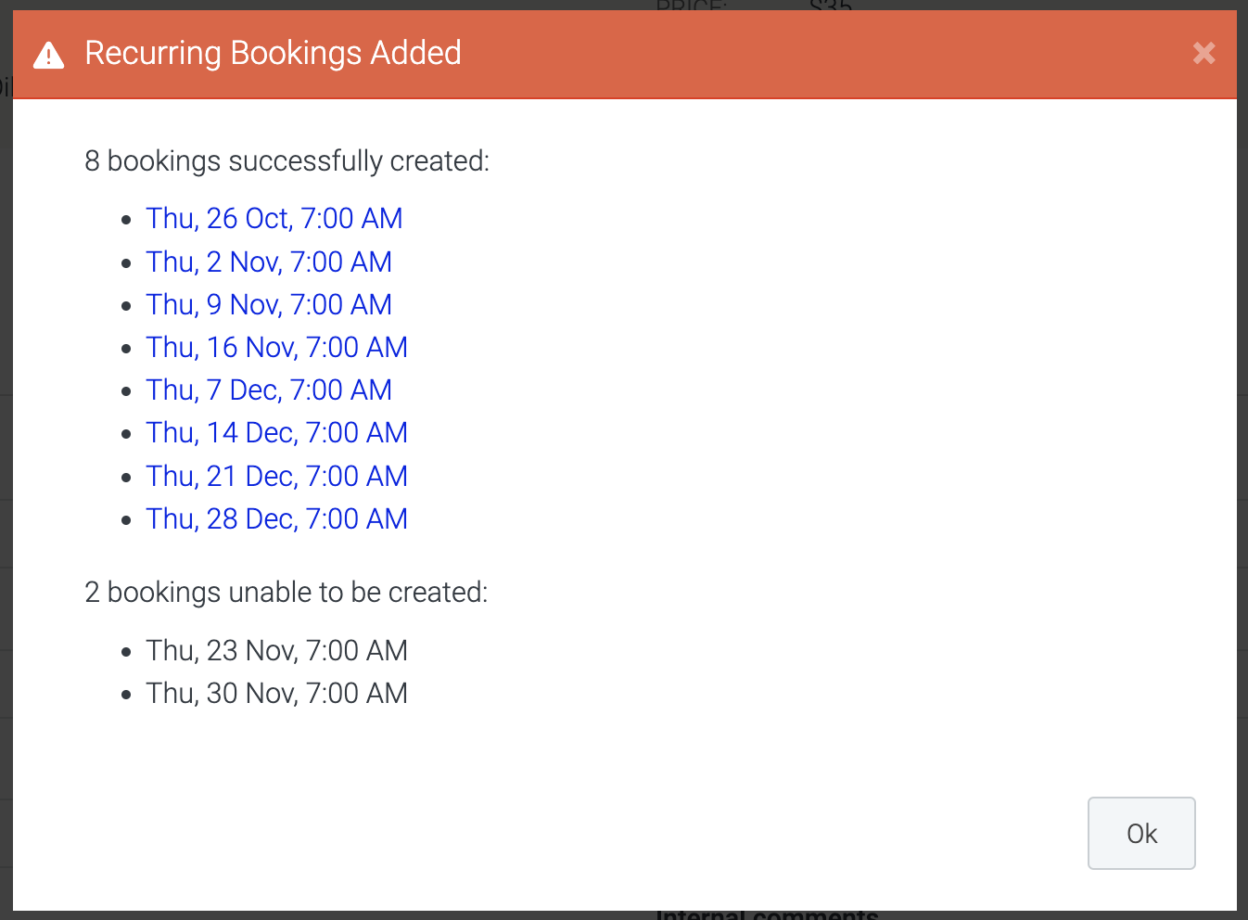This screenshot has width=1248, height=920.
Task: Click the warning triangle icon in header
Action: [49, 56]
